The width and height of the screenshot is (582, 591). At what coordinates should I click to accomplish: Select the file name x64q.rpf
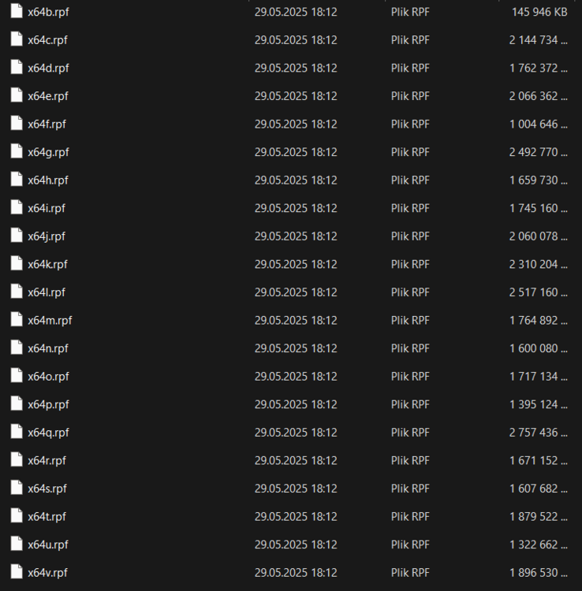(48, 433)
